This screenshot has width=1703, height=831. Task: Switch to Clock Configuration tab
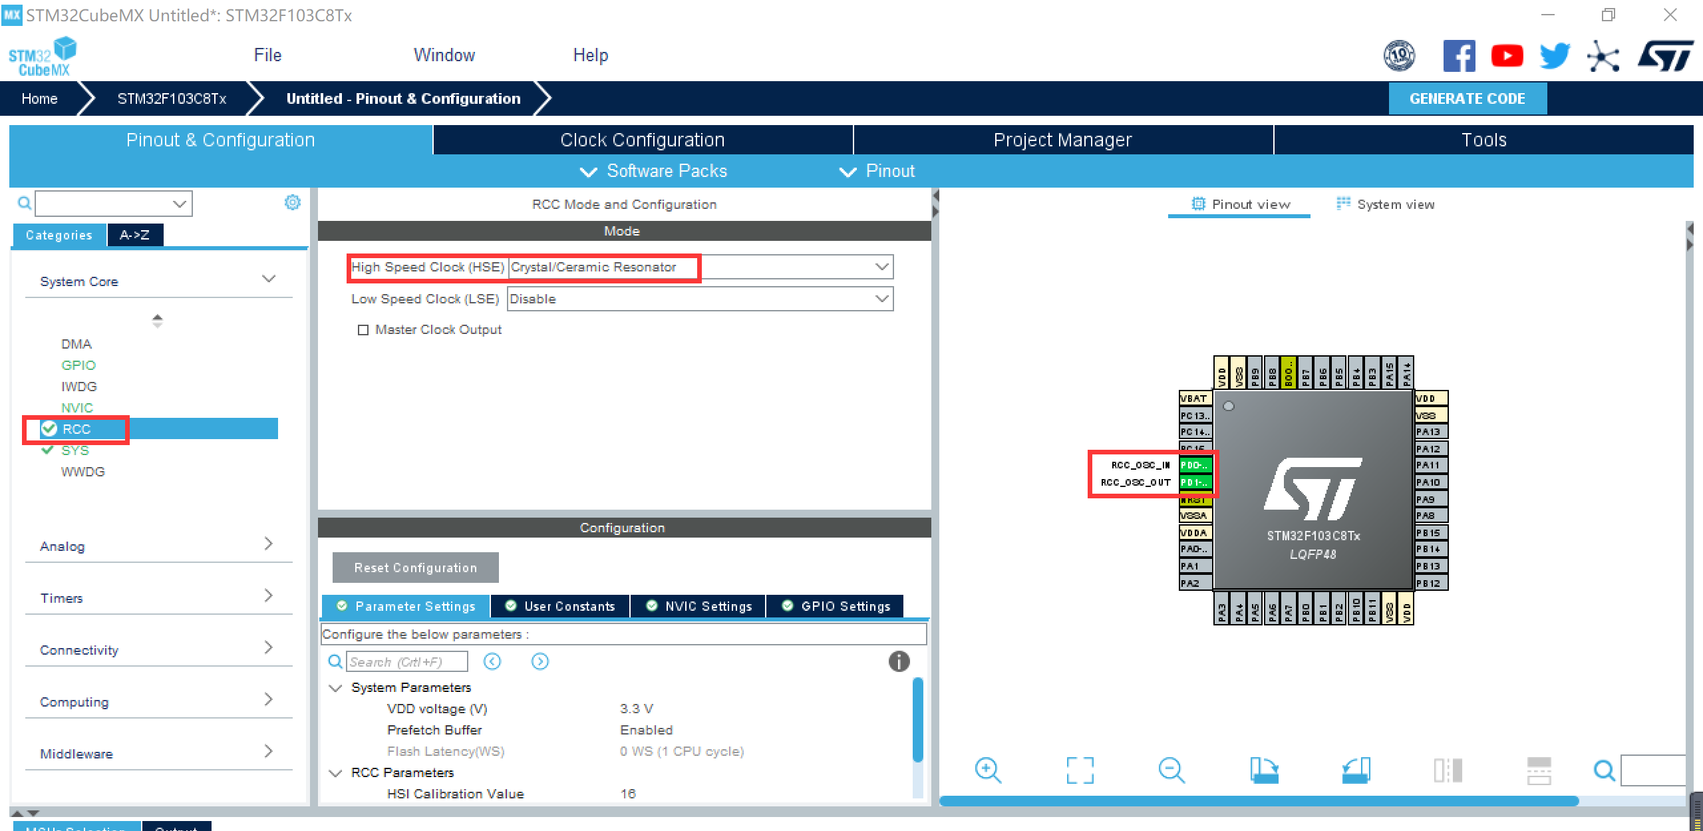[x=642, y=140]
